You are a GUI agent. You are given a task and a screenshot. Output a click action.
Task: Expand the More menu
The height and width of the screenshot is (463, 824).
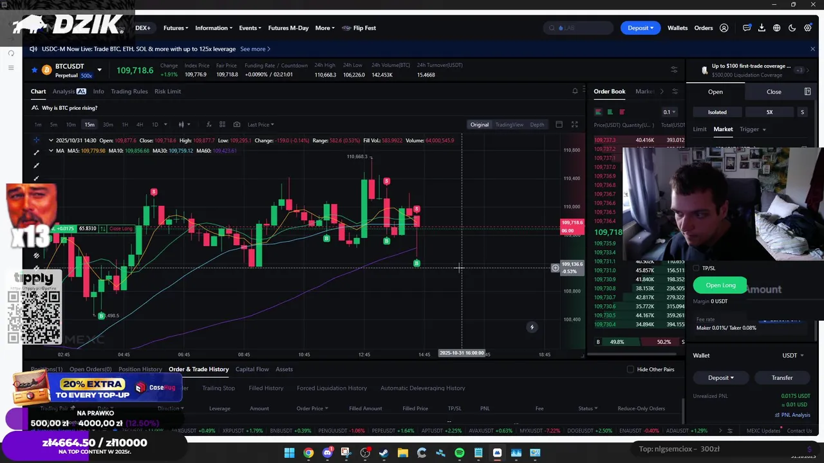pos(324,28)
